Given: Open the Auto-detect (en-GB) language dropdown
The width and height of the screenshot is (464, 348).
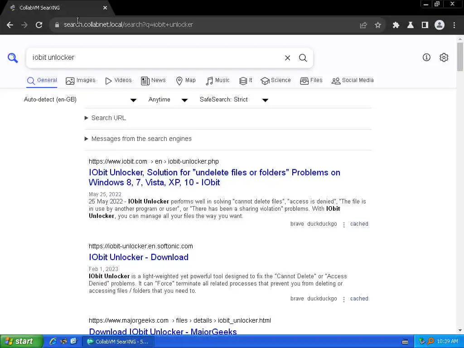Looking at the screenshot, I should (80, 100).
